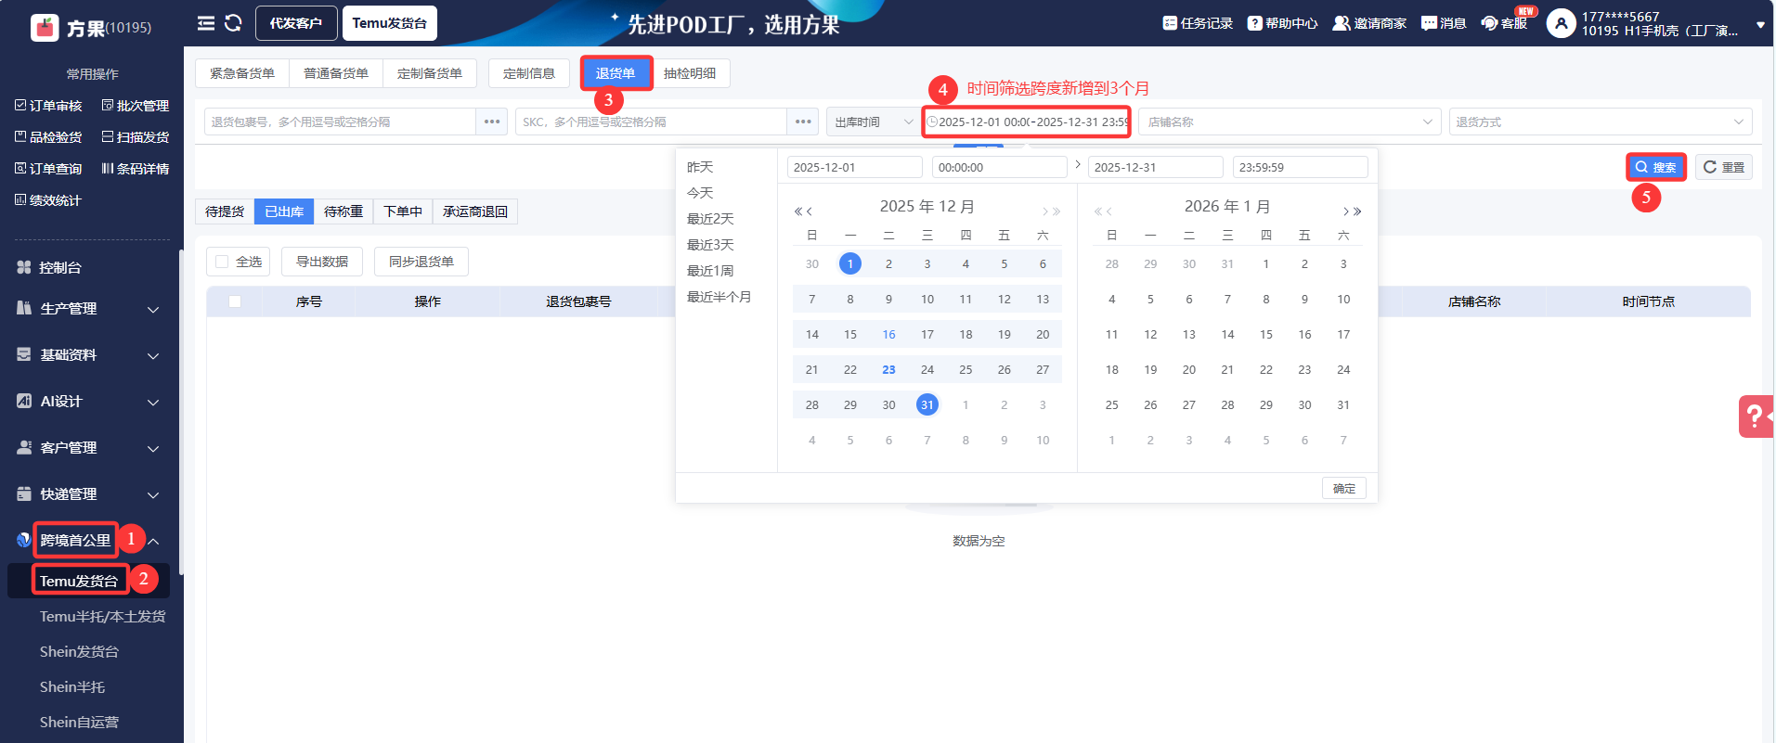The image size is (1776, 743).
Task: Open 条码详情 shortcut
Action: pos(136,169)
